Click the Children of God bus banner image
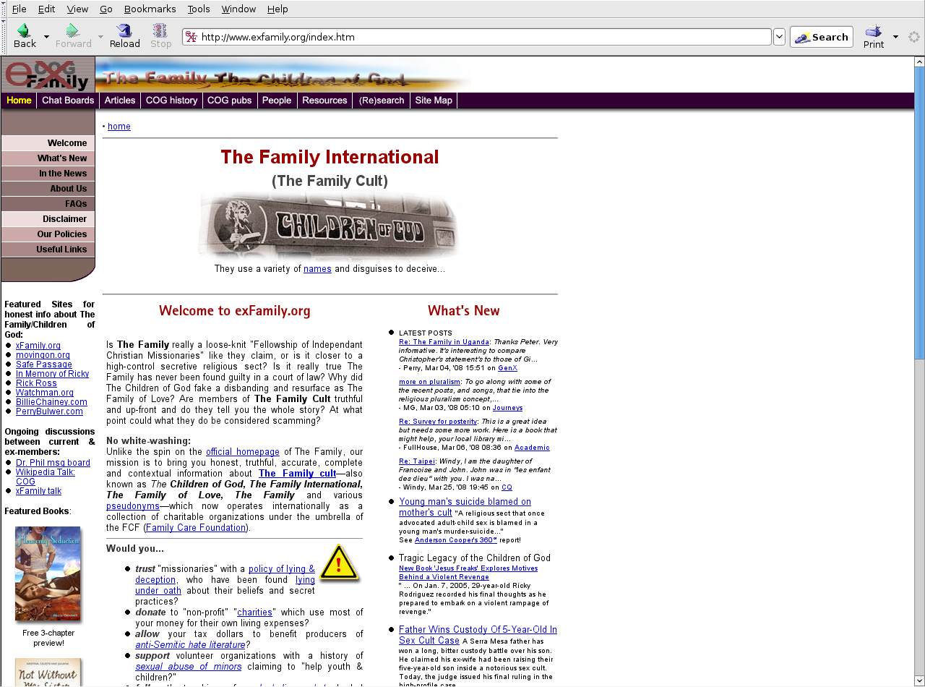 click(330, 226)
